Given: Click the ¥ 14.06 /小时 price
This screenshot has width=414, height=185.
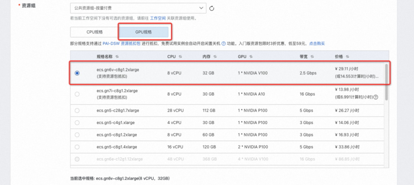Looking at the screenshot, I should pyautogui.click(x=347, y=122).
